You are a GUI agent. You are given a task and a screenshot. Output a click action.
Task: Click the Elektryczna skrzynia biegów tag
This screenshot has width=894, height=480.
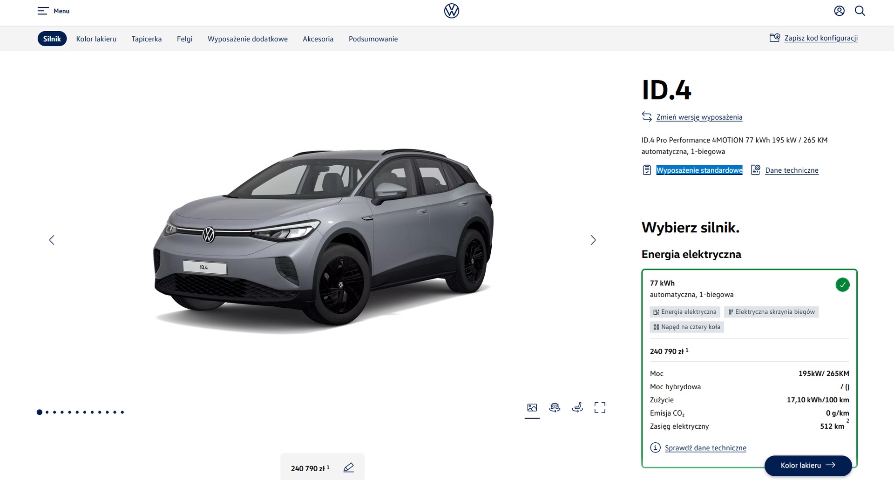[x=771, y=312]
